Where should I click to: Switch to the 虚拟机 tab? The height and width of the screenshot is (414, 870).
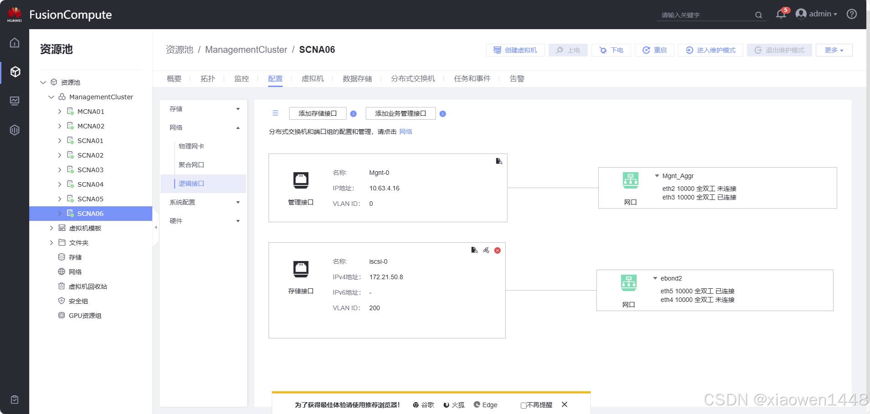tap(312, 79)
